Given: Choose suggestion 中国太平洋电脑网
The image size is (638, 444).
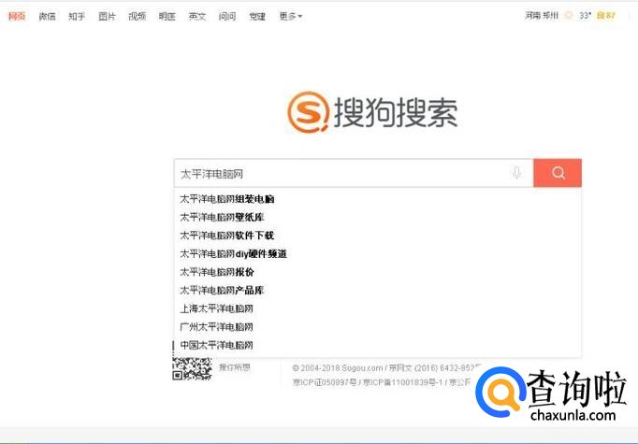Looking at the screenshot, I should (x=377, y=345).
